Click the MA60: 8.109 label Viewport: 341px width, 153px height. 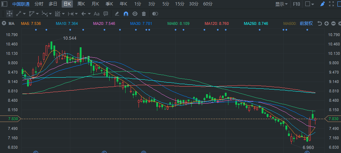[x=178, y=23]
